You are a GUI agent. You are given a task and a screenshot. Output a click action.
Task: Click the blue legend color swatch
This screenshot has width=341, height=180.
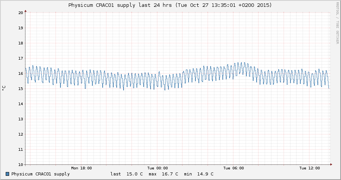pos(7,174)
